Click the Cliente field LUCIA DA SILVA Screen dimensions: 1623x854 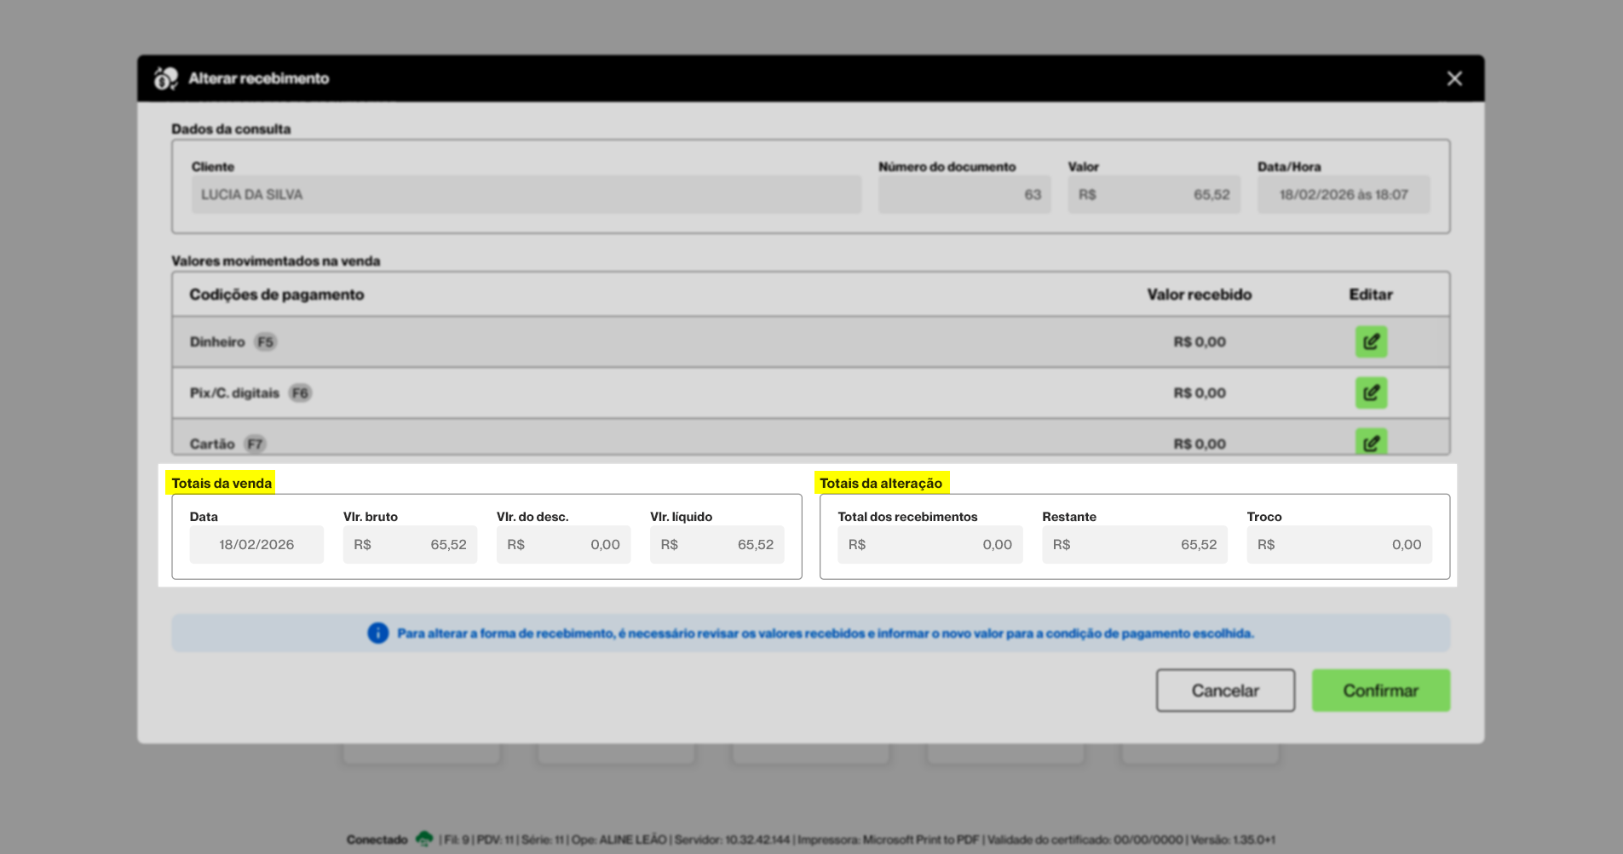tap(526, 195)
